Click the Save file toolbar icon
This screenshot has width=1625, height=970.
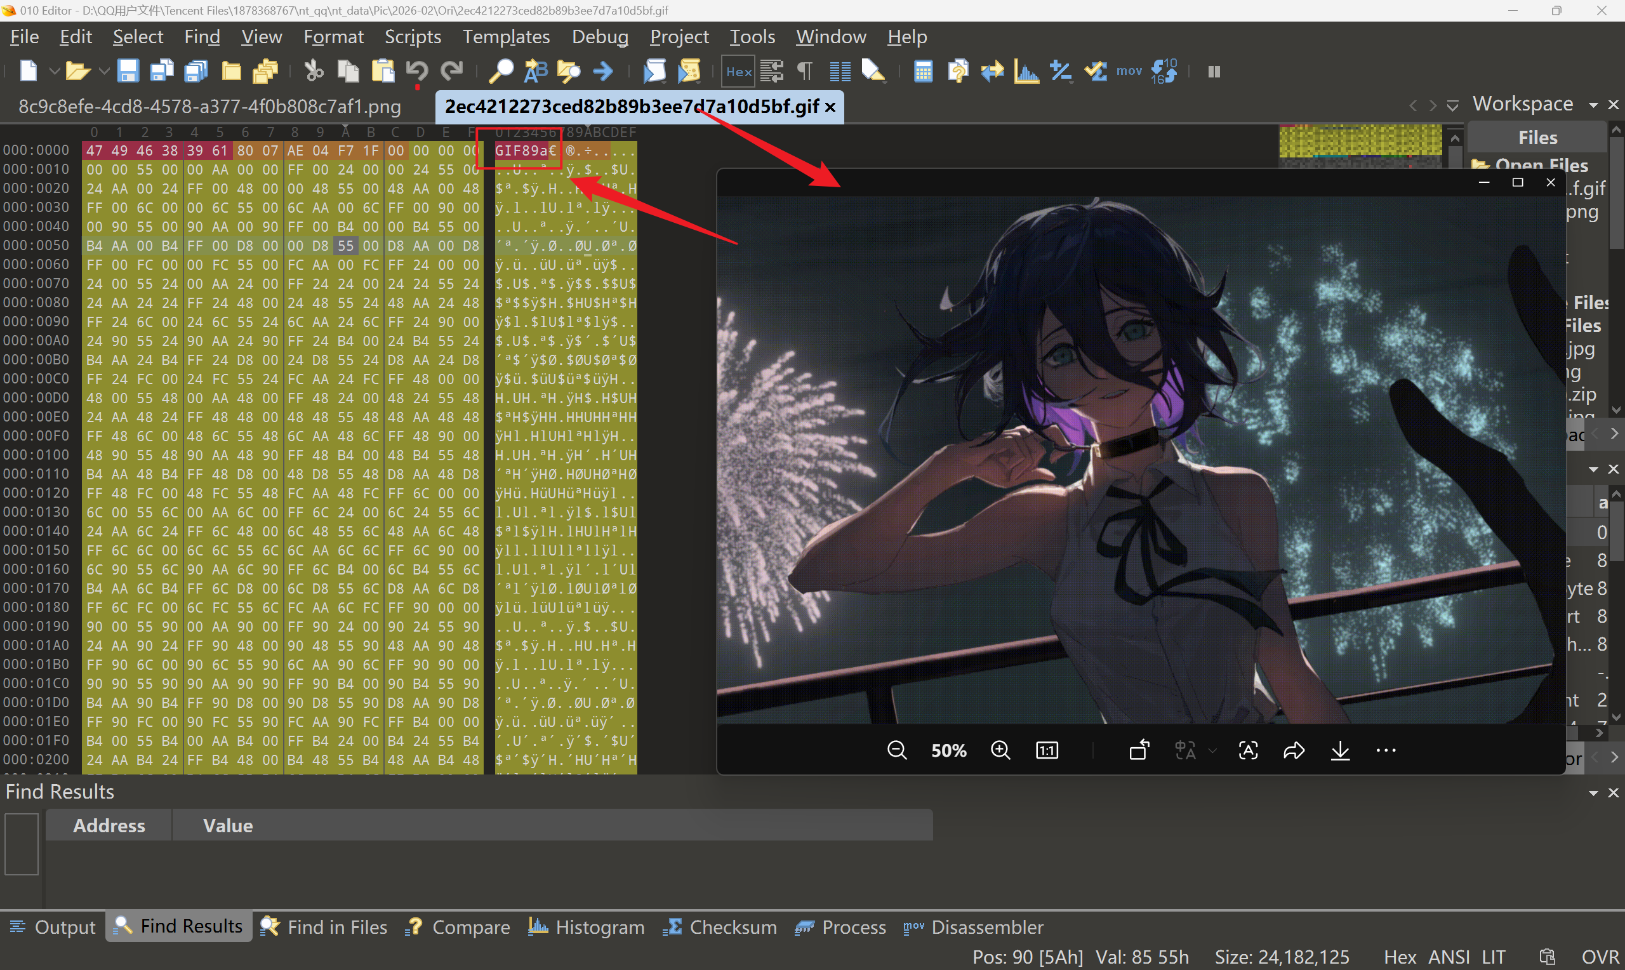point(128,71)
